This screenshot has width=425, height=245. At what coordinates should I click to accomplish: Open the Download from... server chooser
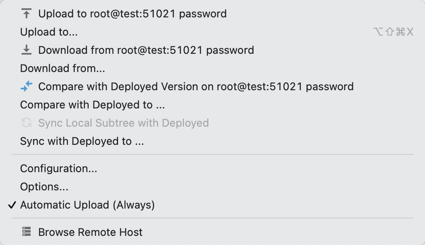point(63,68)
